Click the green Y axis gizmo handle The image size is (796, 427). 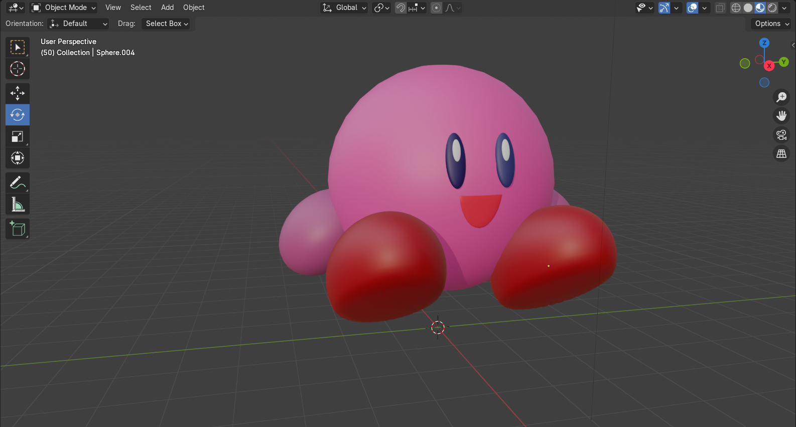click(783, 62)
